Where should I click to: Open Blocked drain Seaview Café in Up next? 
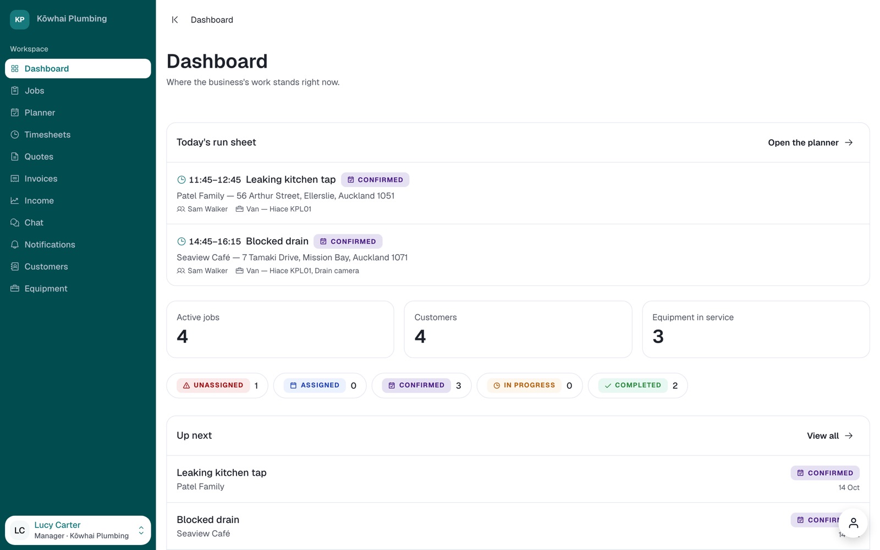click(518, 526)
